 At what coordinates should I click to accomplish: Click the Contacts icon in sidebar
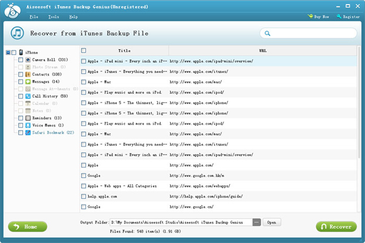pos(28,74)
